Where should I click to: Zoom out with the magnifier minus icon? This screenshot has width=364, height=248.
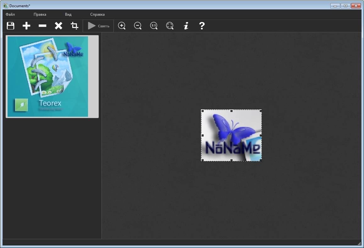coord(138,26)
